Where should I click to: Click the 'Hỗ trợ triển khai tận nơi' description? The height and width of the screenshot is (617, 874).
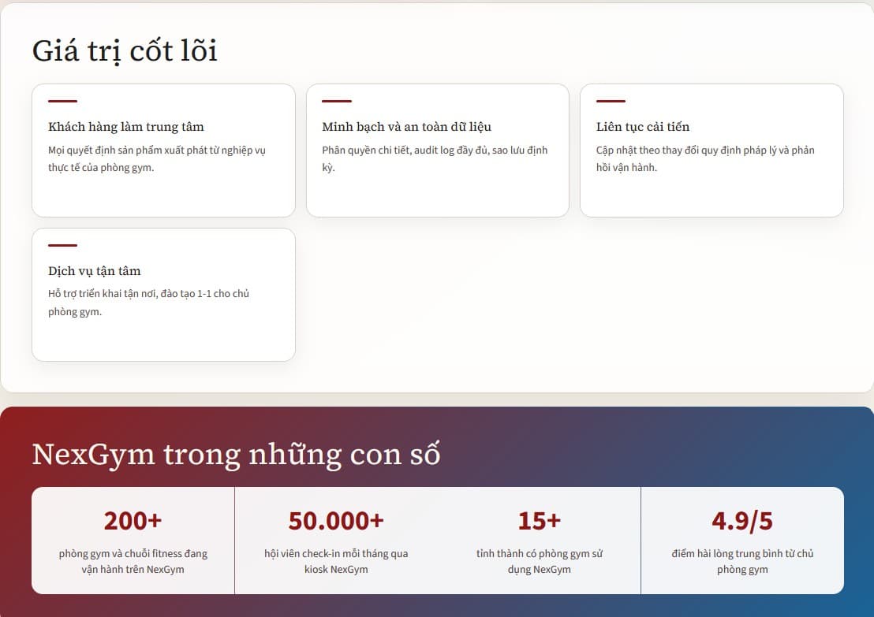coord(148,303)
